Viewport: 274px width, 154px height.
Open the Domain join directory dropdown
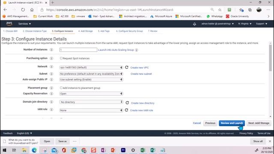91,102
